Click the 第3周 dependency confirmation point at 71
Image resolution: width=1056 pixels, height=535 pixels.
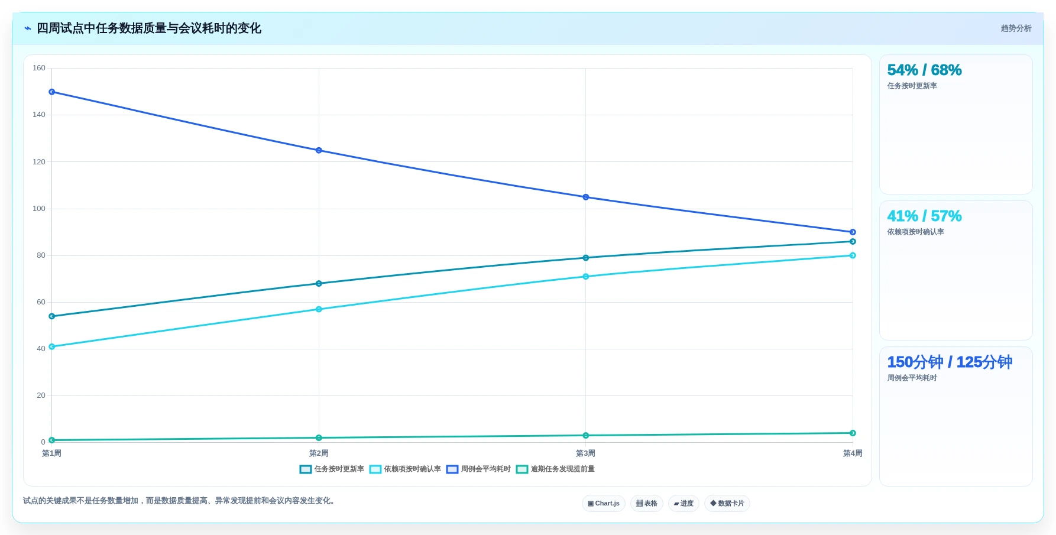pos(586,277)
